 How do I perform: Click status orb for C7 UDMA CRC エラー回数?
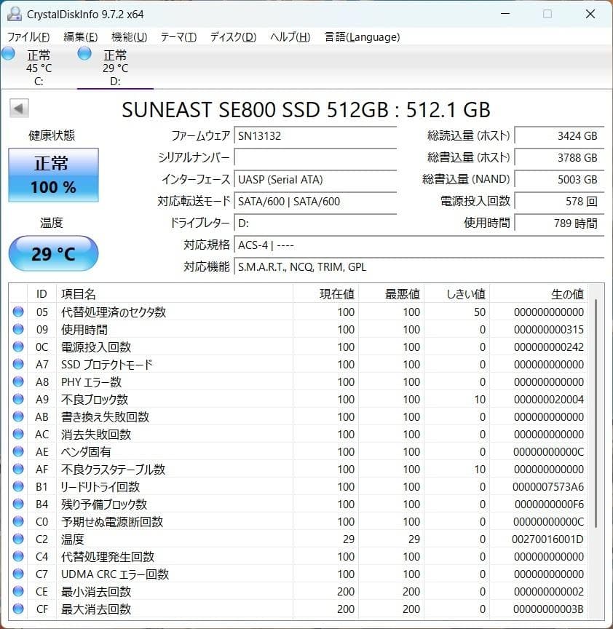click(x=18, y=574)
